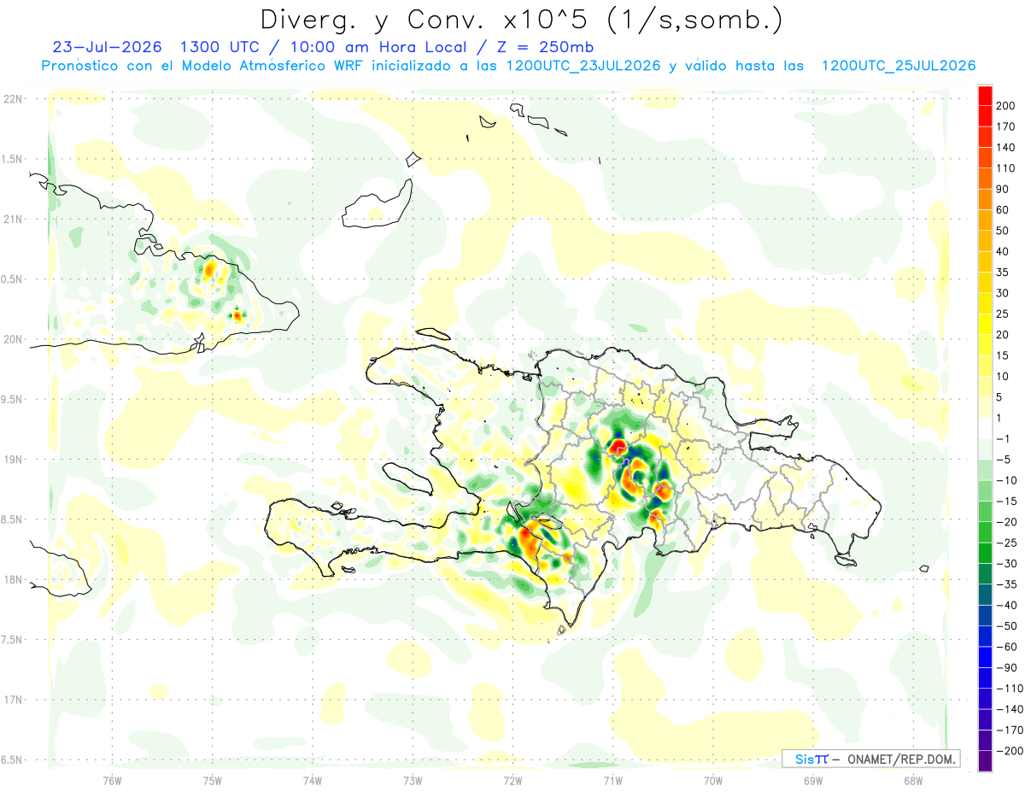The width and height of the screenshot is (1025, 792).
Task: Click the latitude label "19N"
Action: pos(11,460)
